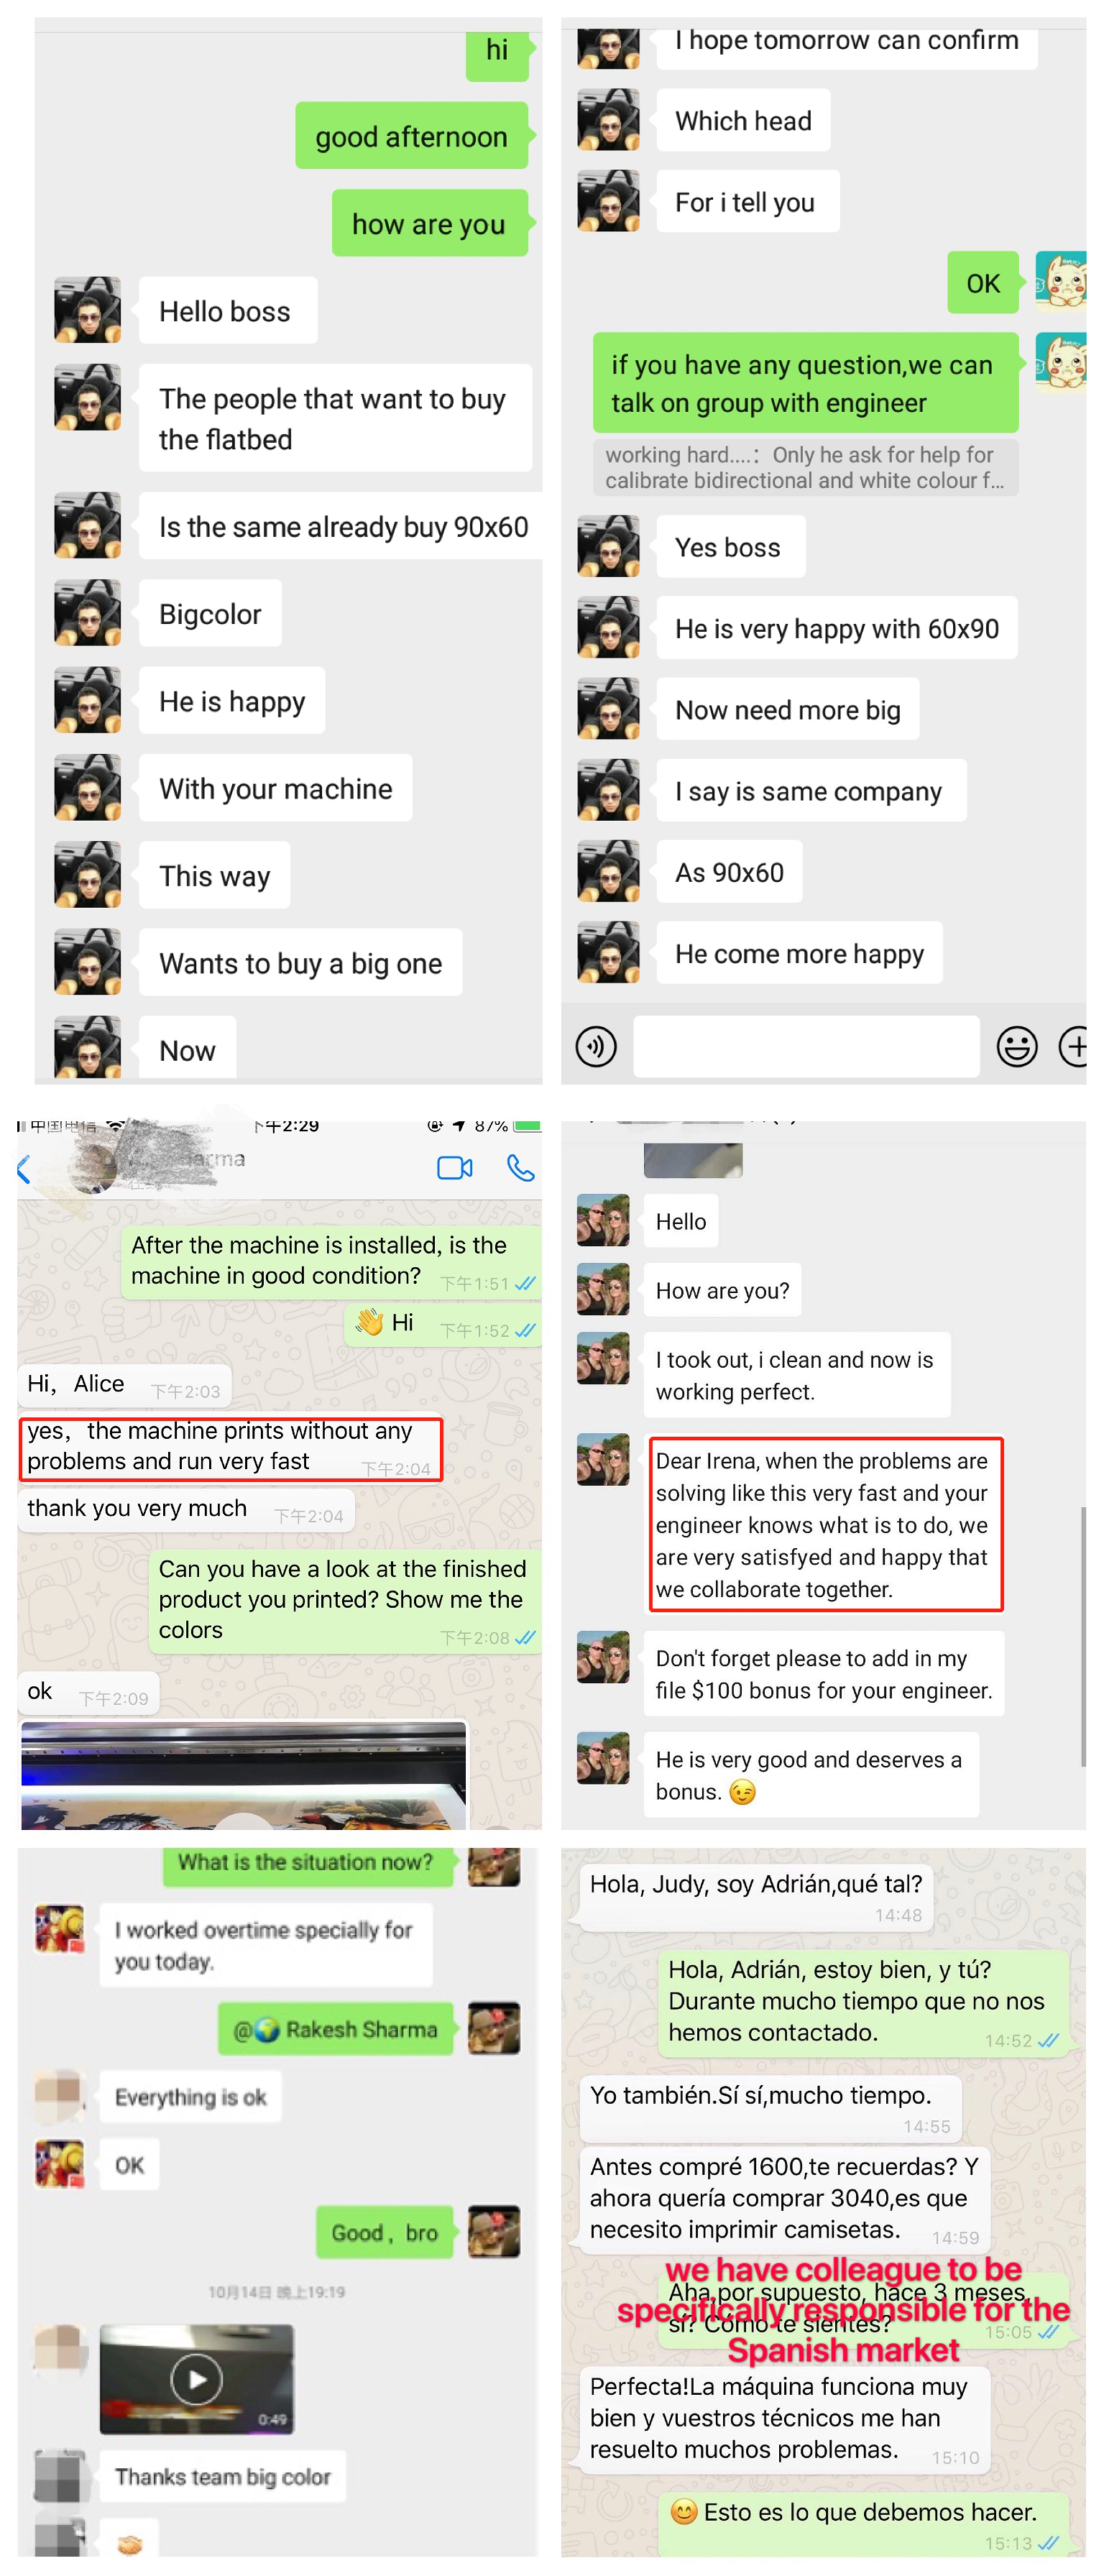Select the 'Thanks team big color' message

[223, 2476]
